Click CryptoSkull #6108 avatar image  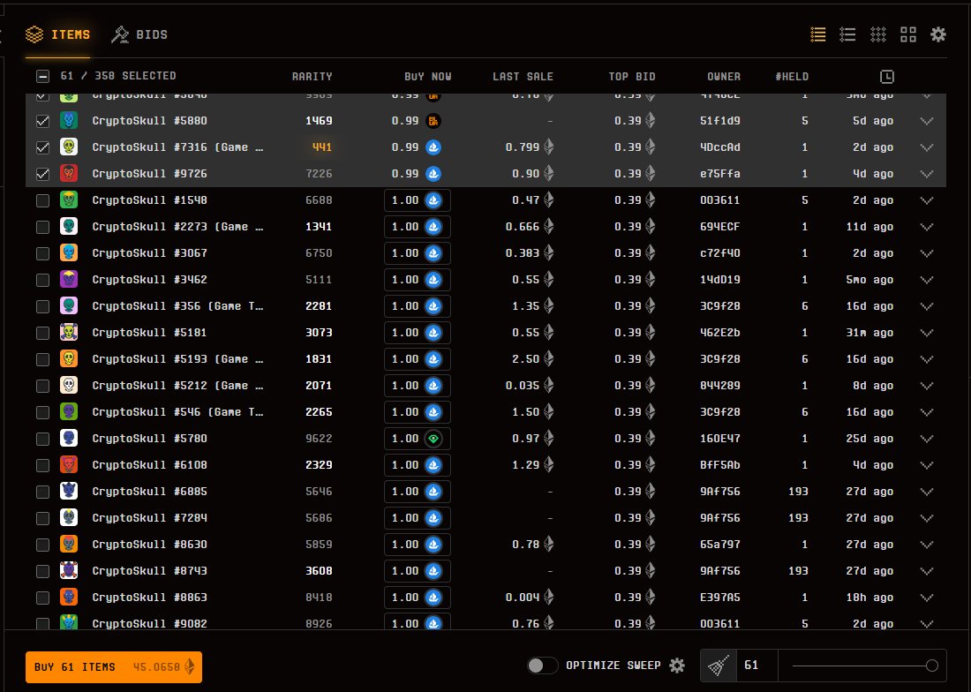pos(69,465)
